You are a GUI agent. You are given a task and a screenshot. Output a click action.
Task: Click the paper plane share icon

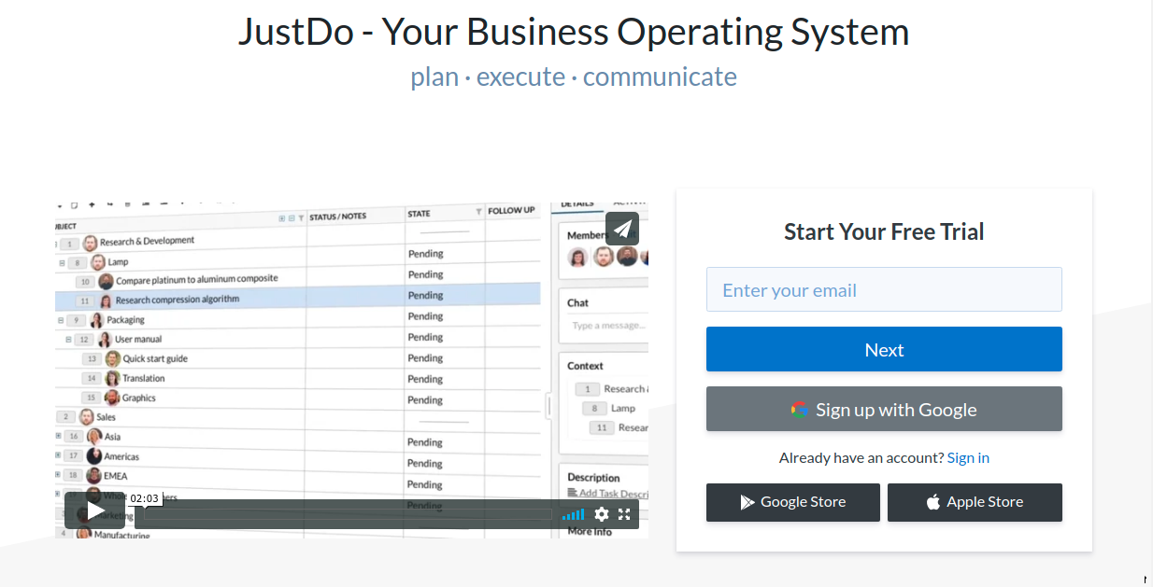[x=622, y=229]
